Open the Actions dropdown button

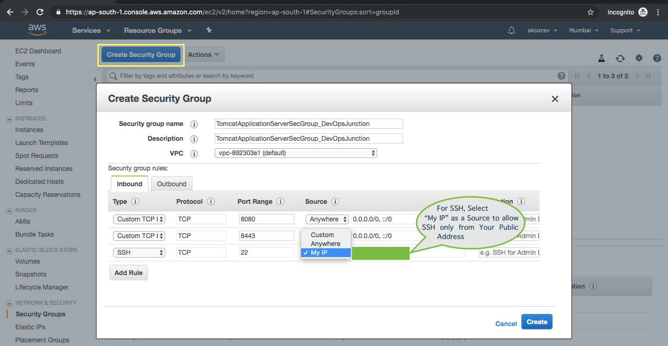pos(204,55)
